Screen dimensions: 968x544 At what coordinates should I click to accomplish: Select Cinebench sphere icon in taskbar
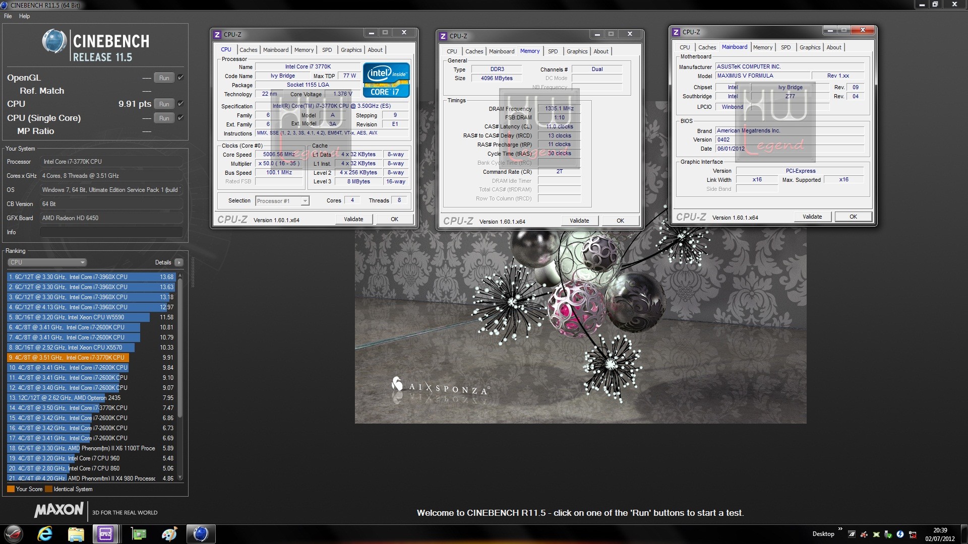[x=201, y=534]
